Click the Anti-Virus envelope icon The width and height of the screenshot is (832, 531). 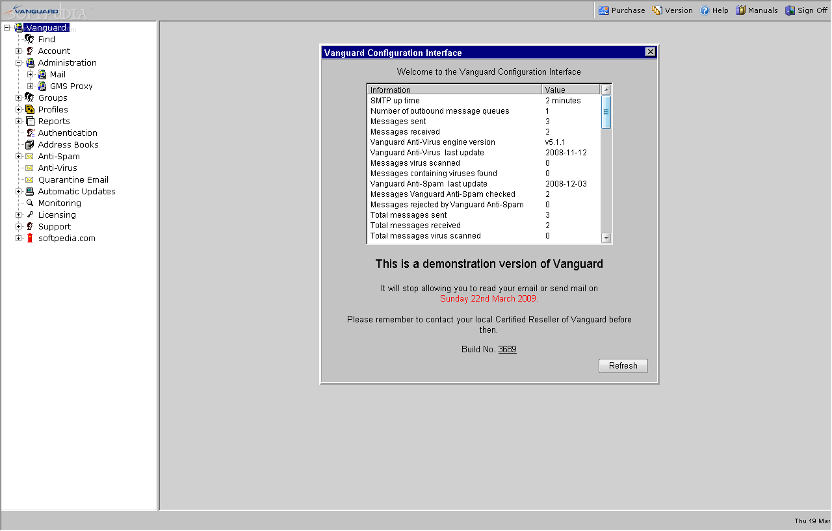pos(29,168)
